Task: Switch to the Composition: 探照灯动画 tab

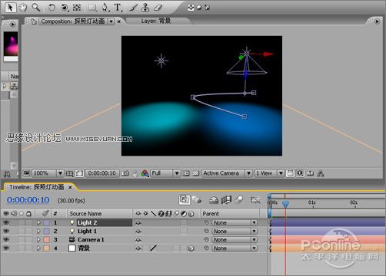Action: tap(73, 21)
